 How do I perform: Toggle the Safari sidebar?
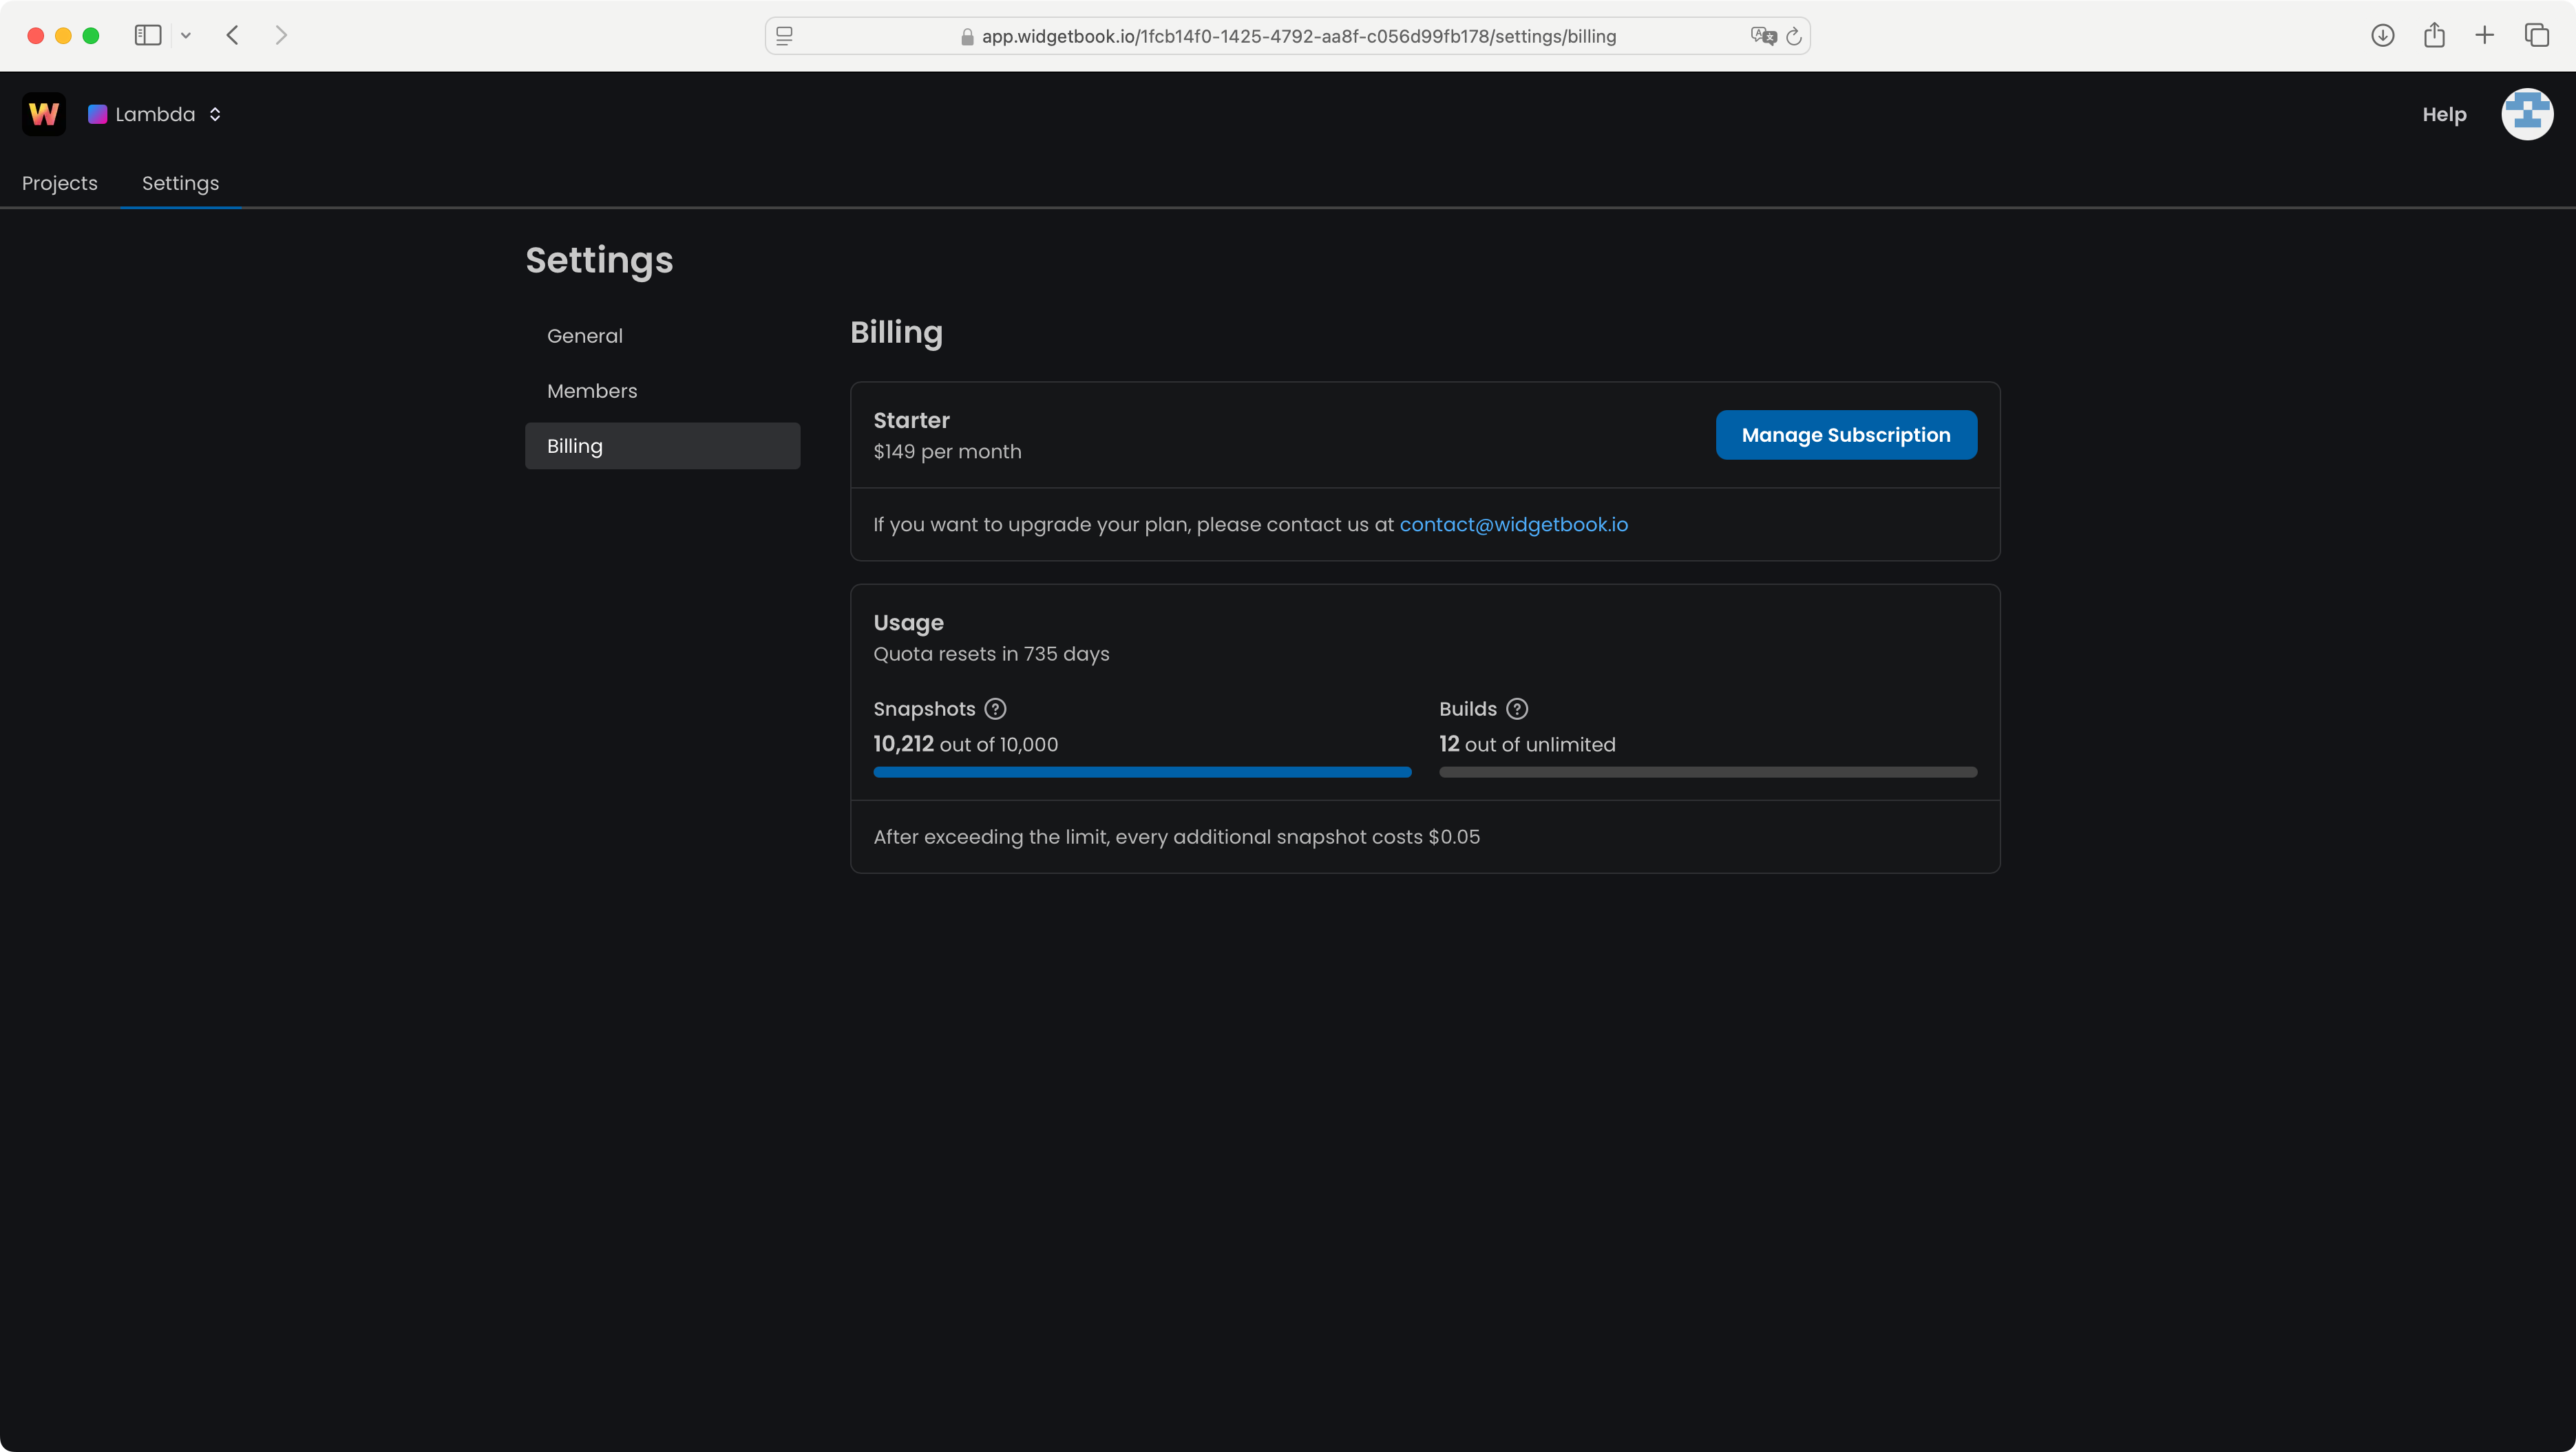pos(148,36)
